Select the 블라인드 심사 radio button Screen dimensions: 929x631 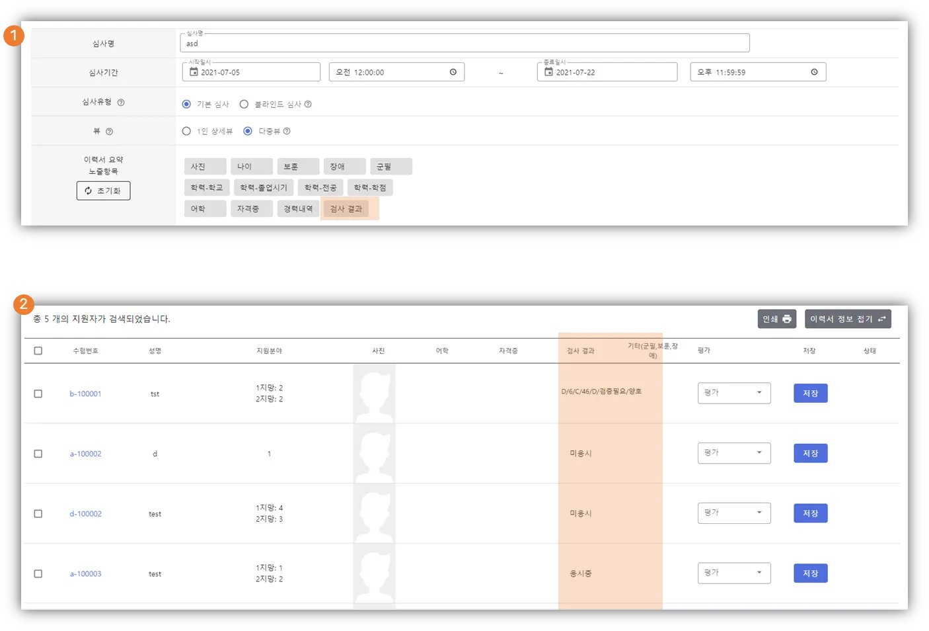(244, 104)
